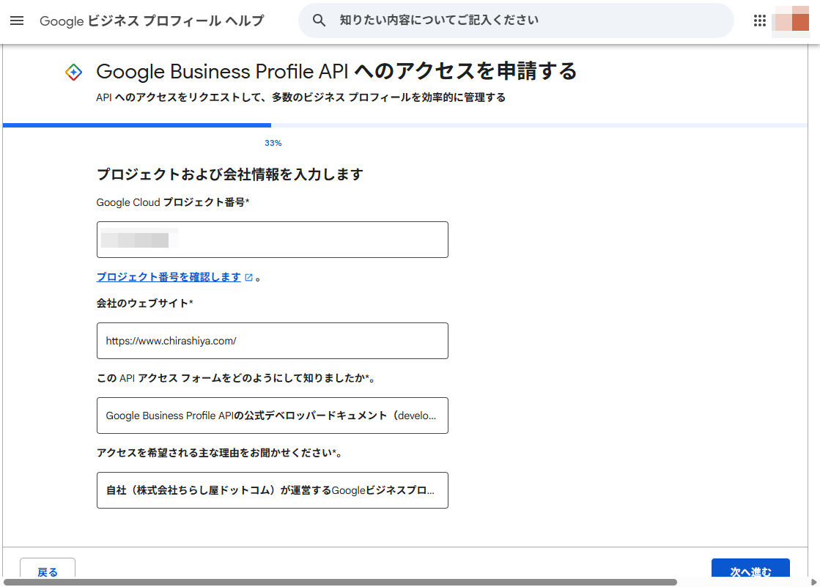Image resolution: width=820 pixels, height=587 pixels.
Task: Open the hamburger main menu
Action: click(17, 21)
